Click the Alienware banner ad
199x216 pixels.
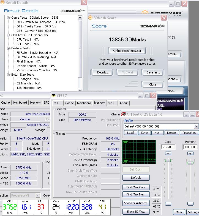[171, 104]
